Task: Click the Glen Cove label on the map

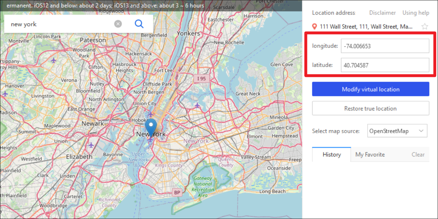Action: pos(282,64)
